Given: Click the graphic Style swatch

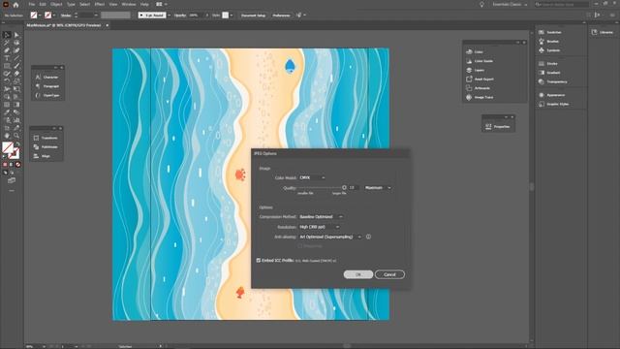Looking at the screenshot, I should tap(226, 16).
